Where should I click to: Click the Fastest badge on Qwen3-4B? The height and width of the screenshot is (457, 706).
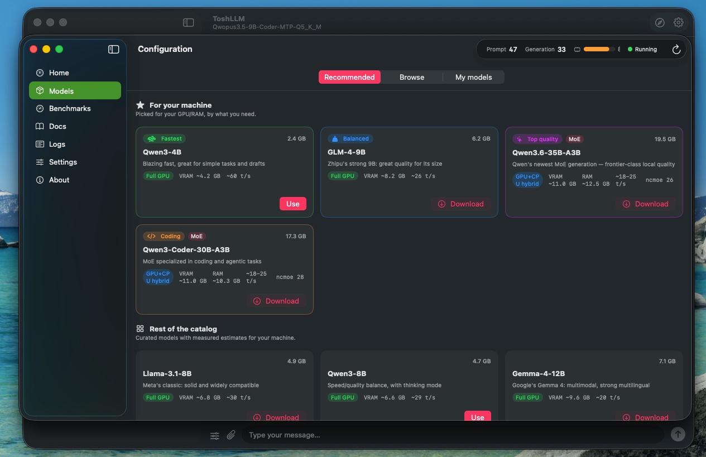(x=164, y=138)
